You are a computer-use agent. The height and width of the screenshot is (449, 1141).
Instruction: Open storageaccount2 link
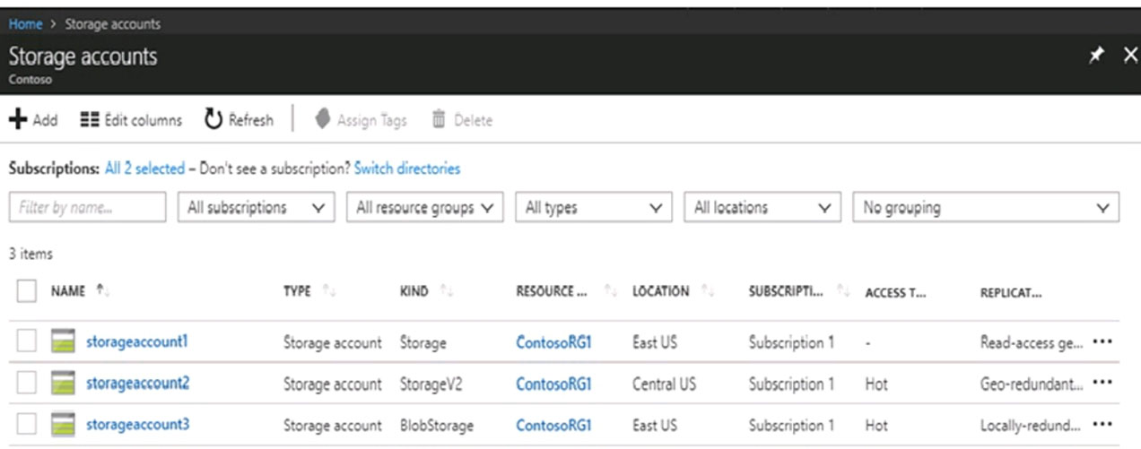[x=137, y=383]
